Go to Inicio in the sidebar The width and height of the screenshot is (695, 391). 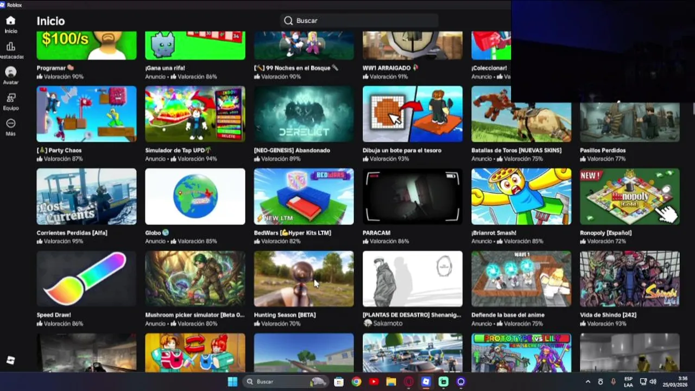point(10,24)
